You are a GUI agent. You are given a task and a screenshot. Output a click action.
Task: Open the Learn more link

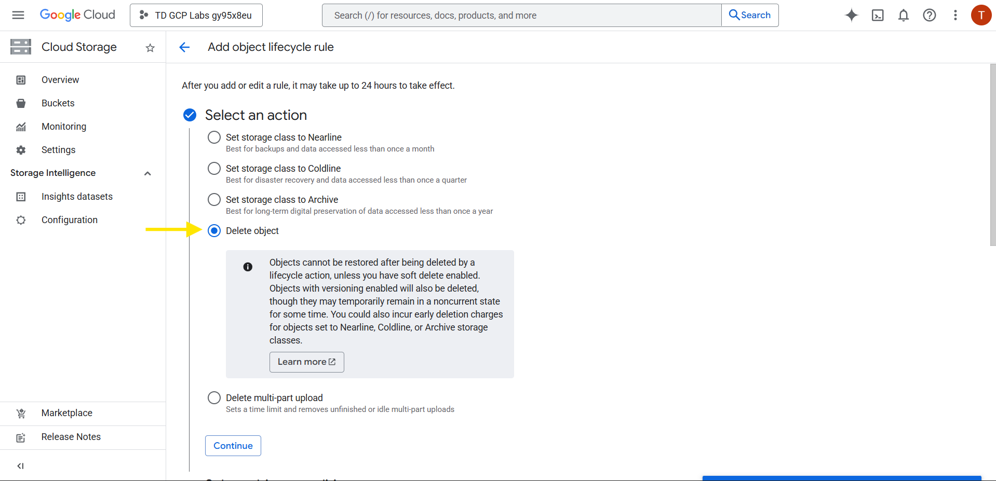click(306, 362)
